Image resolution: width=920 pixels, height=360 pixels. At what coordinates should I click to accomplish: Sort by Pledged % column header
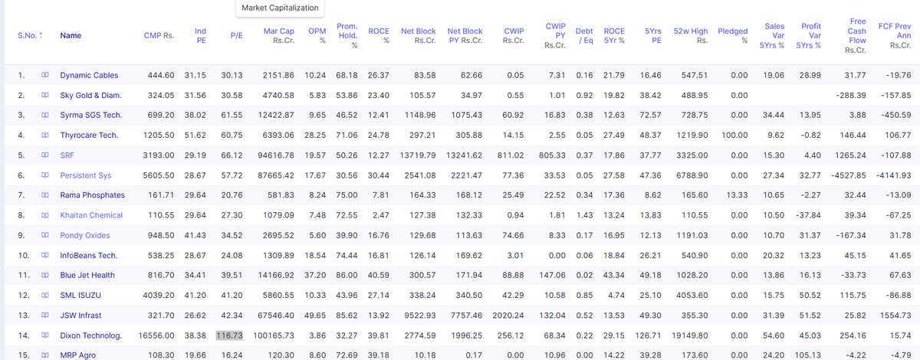(x=733, y=35)
